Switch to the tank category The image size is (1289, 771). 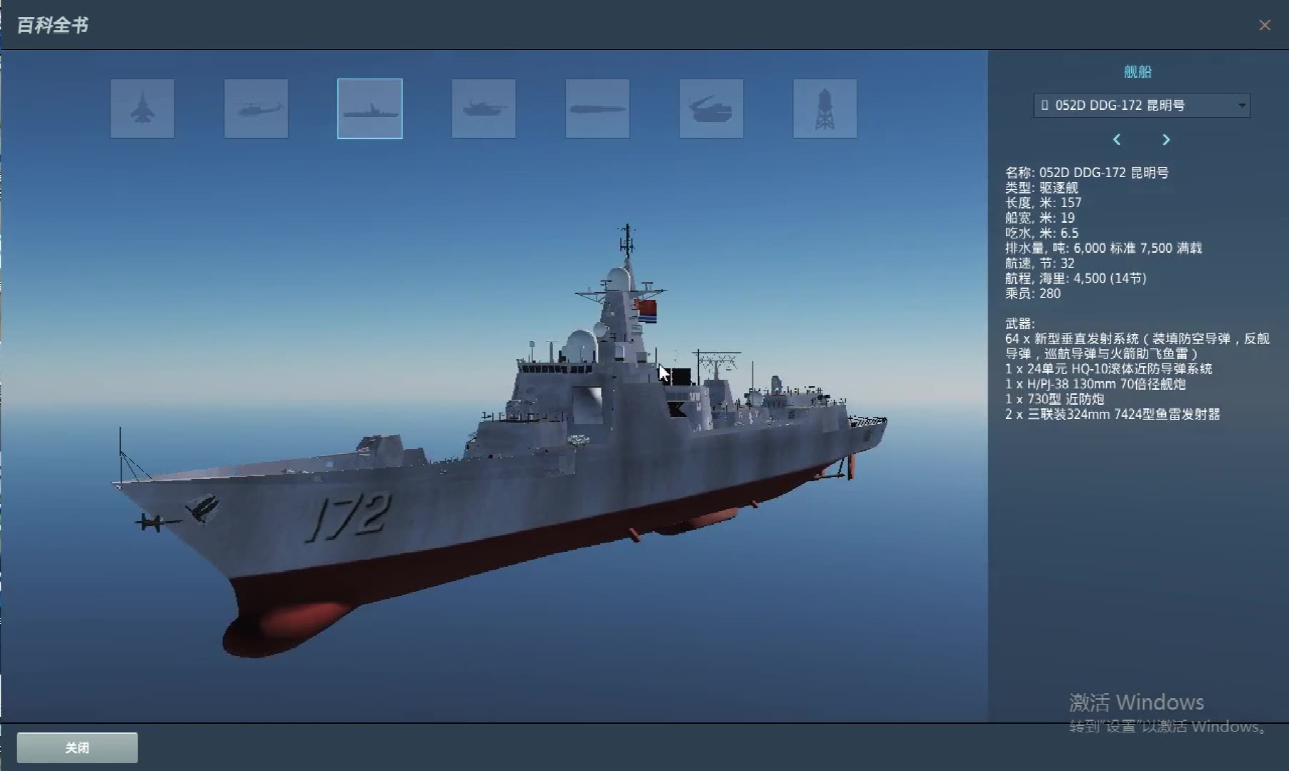click(483, 109)
